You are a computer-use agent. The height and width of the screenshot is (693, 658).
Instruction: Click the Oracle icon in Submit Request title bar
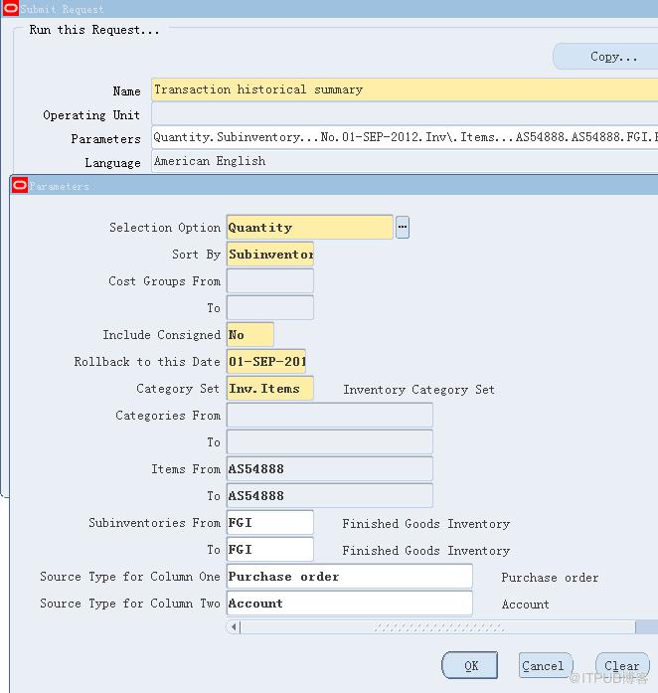coord(10,9)
